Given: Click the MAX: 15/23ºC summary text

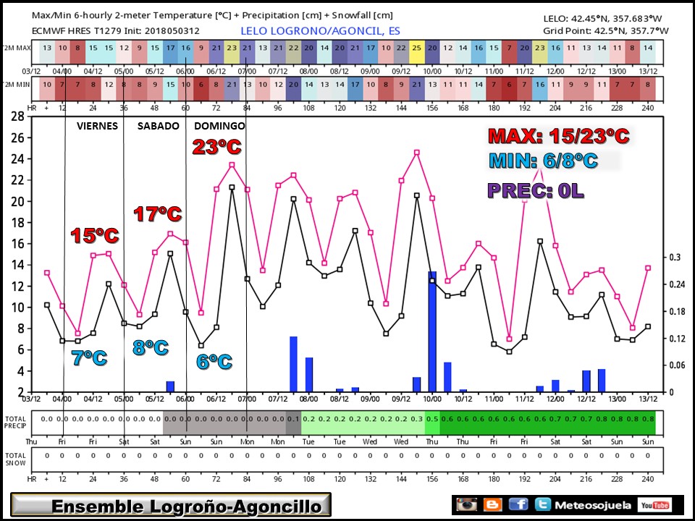Looking at the screenshot, I should [x=558, y=136].
